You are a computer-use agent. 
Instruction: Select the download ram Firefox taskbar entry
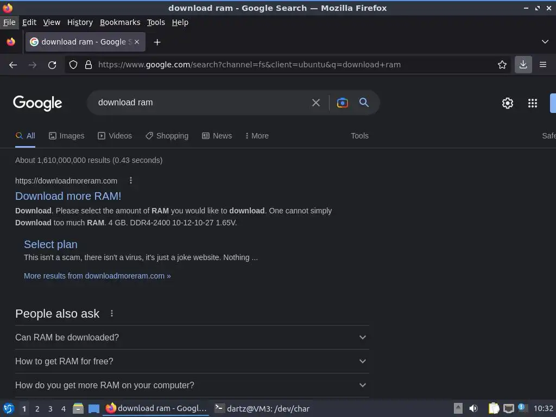(156, 408)
